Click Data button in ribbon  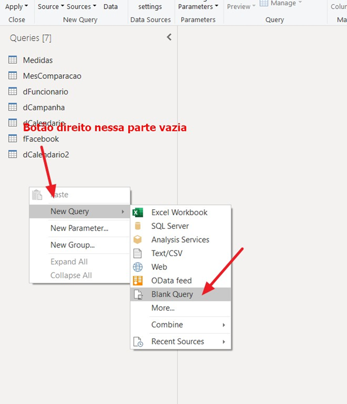(x=110, y=6)
